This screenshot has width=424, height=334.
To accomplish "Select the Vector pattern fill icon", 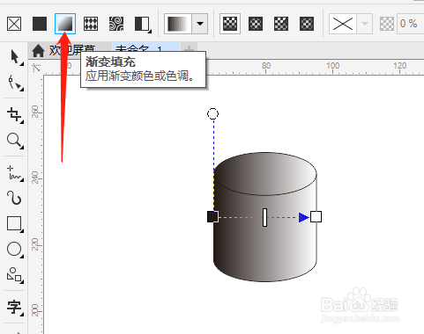I will coord(91,24).
